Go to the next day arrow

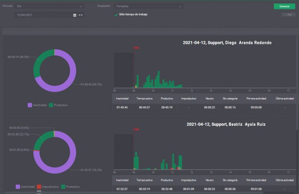point(82,15)
